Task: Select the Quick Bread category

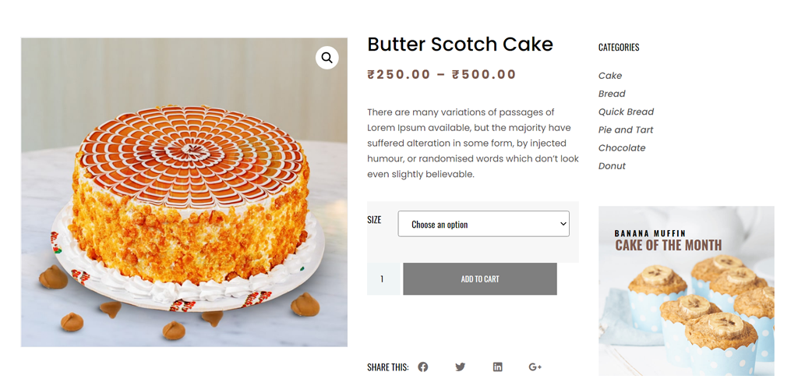Action: (626, 112)
